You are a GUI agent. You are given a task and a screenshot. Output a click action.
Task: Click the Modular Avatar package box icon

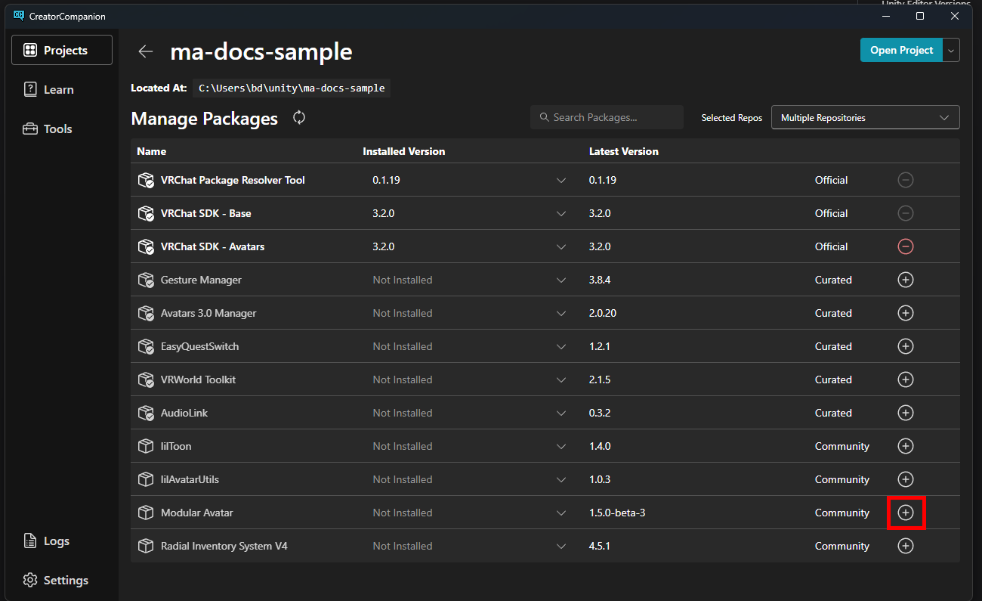[x=146, y=513]
